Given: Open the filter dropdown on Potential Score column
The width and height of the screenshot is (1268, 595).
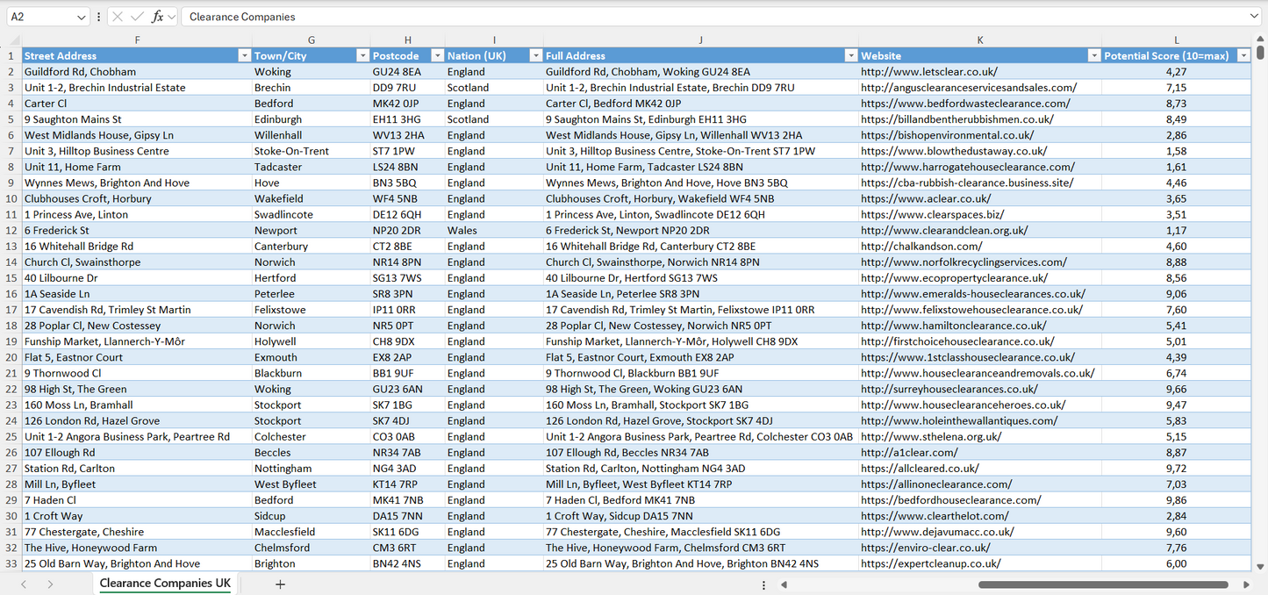Looking at the screenshot, I should click(x=1243, y=54).
